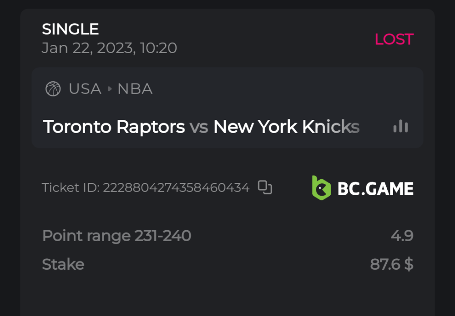Click the 87.6 $ stake amount
Screen dimensions: 455x316
[391, 264]
